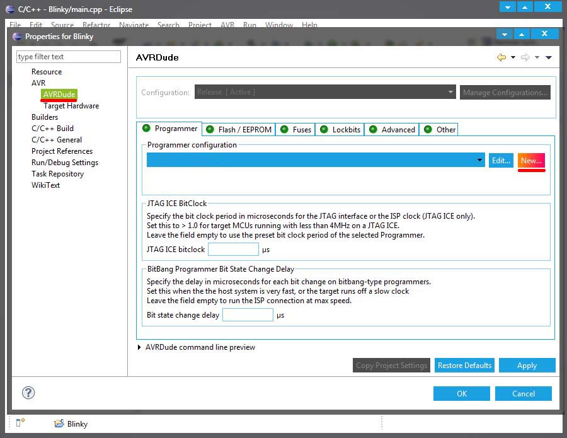Click the JTAG ICE bitclock input field
This screenshot has height=438, width=567.
(x=233, y=249)
